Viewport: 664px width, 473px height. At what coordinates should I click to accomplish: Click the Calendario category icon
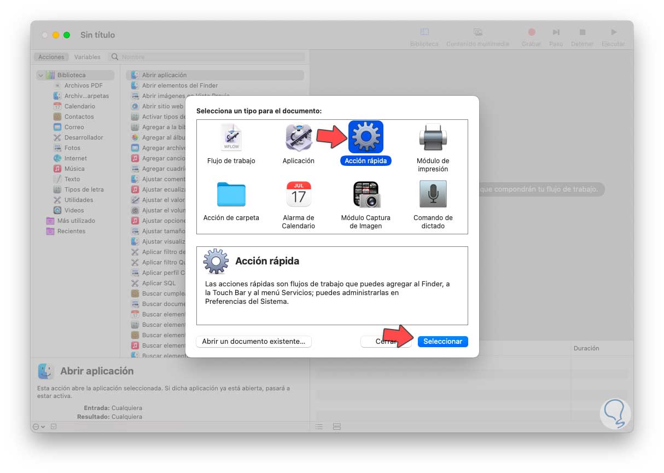(57, 106)
